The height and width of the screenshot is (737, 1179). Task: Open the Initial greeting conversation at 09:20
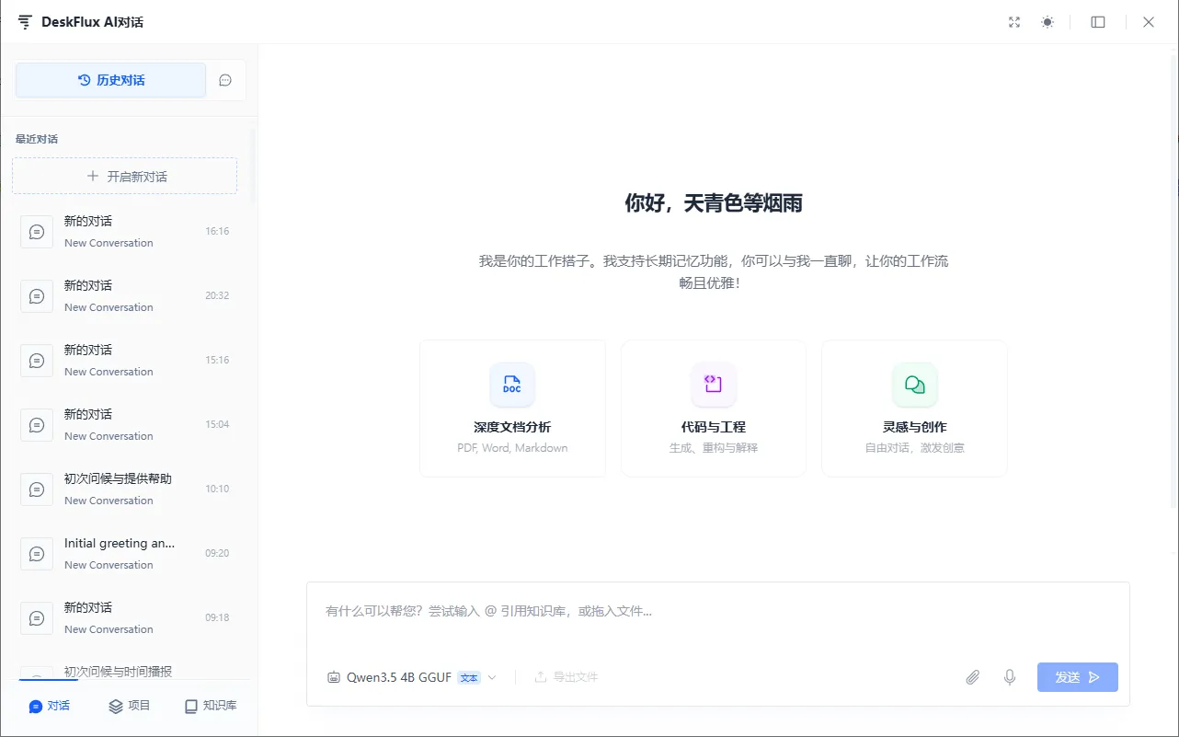(126, 553)
